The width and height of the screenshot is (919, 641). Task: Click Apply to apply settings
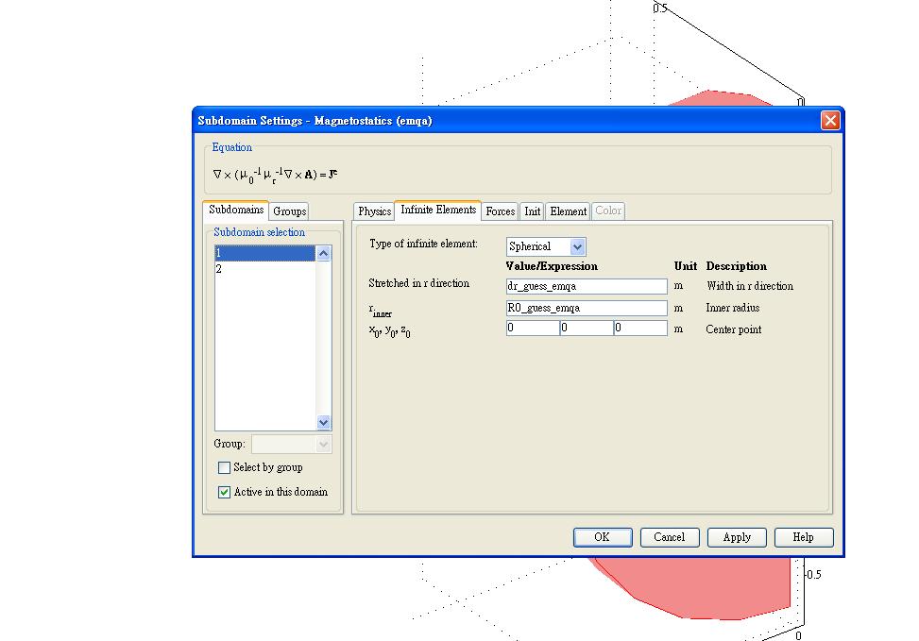coord(736,537)
